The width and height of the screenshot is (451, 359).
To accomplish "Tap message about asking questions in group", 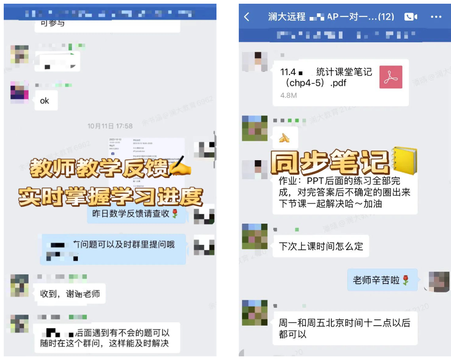I will 113,249.
